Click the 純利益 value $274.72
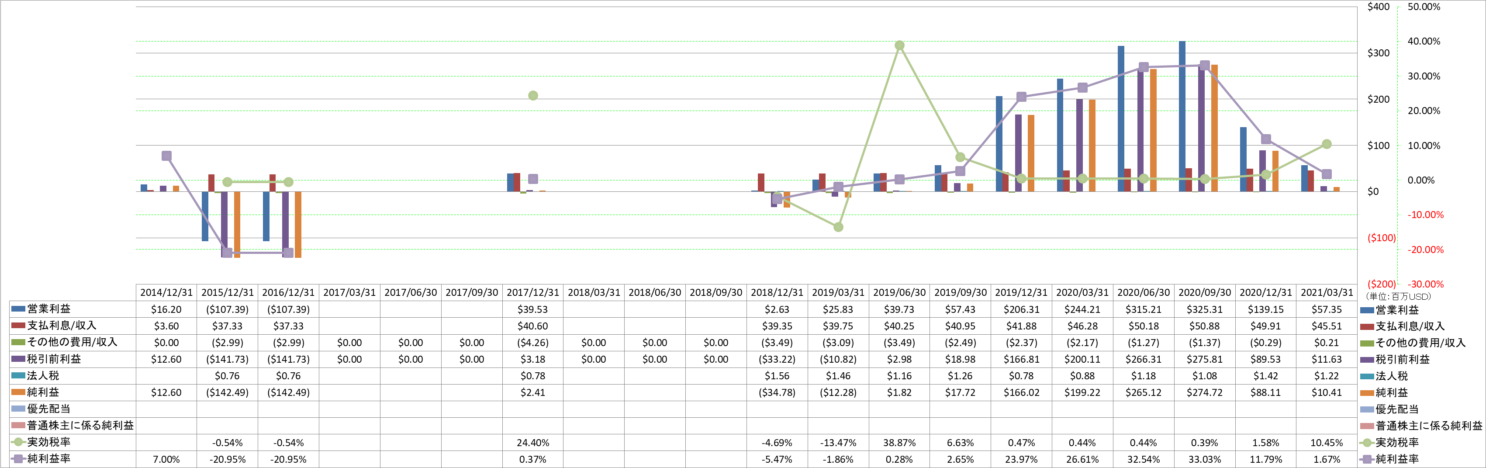This screenshot has width=1486, height=468. pyautogui.click(x=1205, y=393)
